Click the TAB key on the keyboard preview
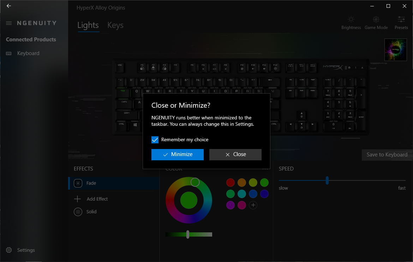The height and width of the screenshot is (262, 413). (x=124, y=93)
